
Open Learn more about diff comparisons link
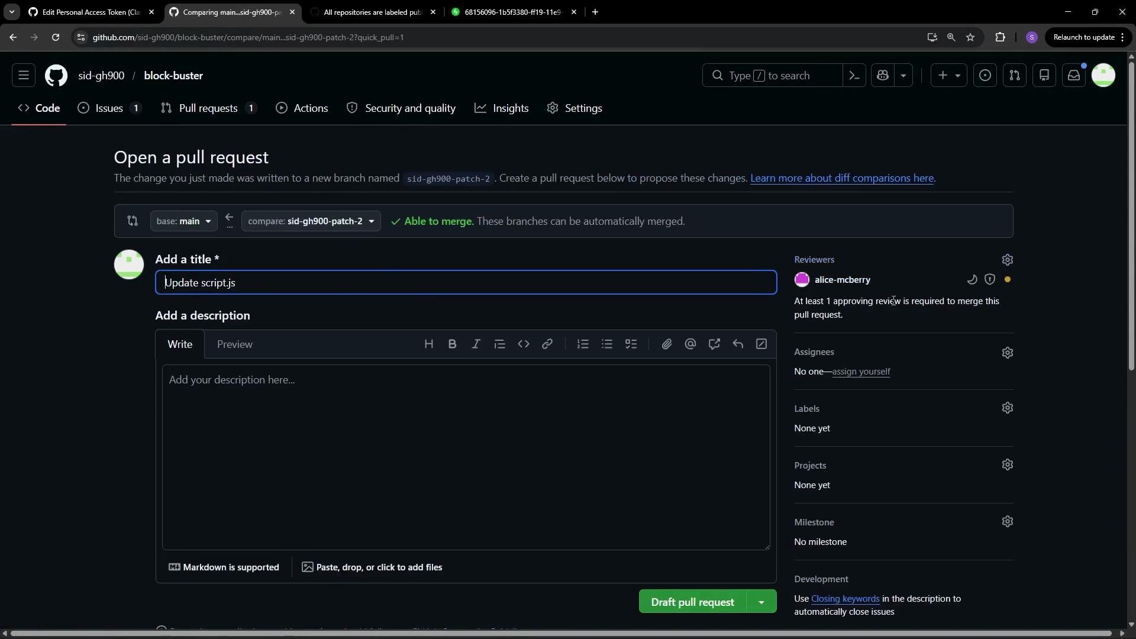click(842, 178)
